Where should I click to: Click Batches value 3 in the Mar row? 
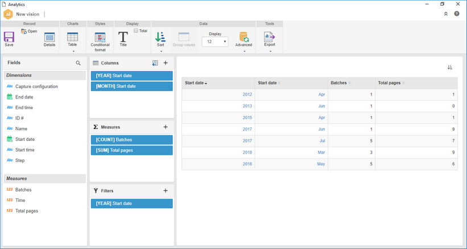(371, 152)
